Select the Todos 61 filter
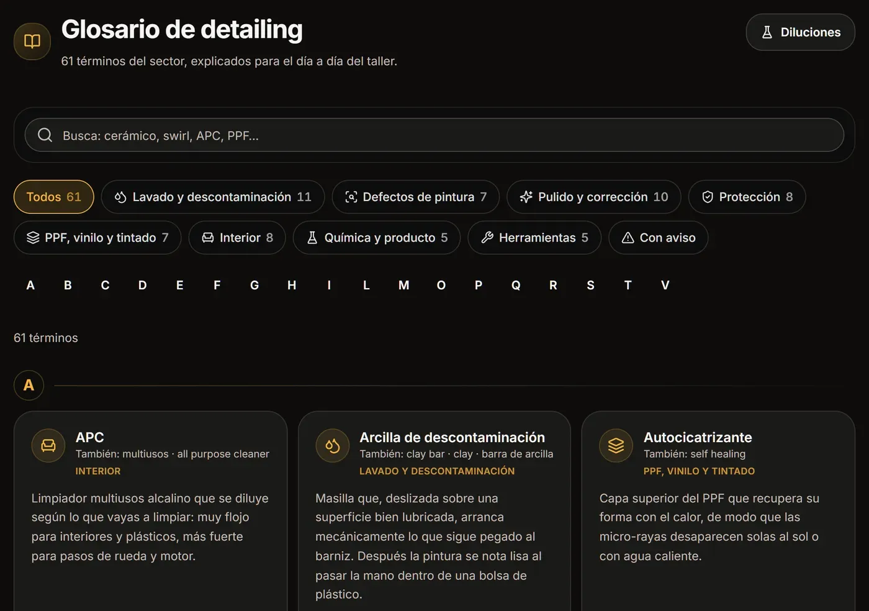 [53, 197]
